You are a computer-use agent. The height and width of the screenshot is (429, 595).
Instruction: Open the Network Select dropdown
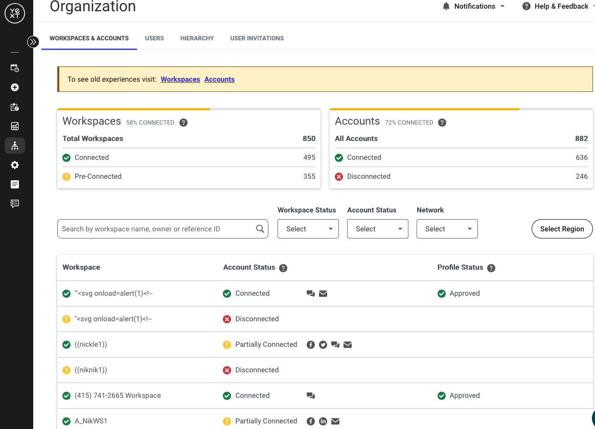(x=447, y=229)
